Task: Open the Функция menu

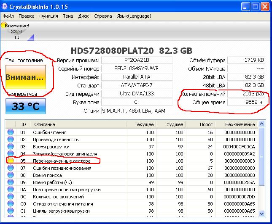Action: 48,16
